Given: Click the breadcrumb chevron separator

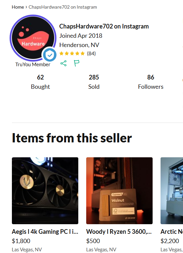Looking at the screenshot, I should point(26,7).
